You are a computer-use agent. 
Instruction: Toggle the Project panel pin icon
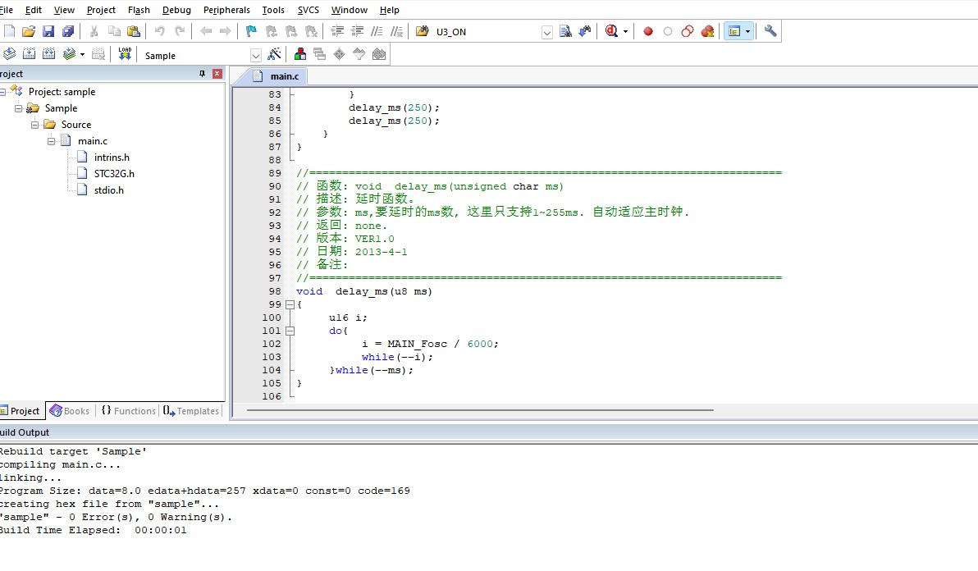[202, 74]
